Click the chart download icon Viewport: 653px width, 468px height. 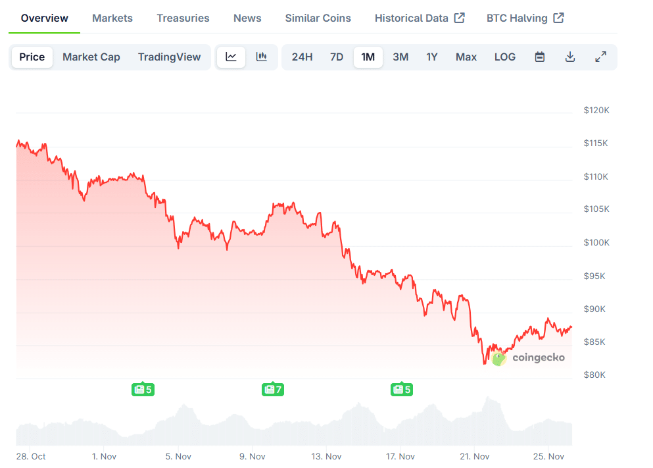tap(569, 57)
